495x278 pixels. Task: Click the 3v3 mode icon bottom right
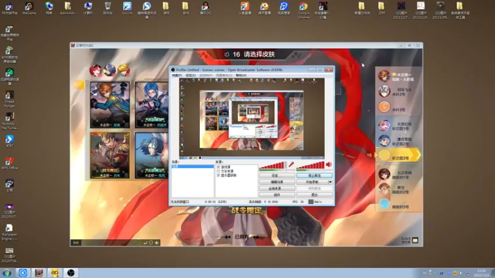[x=415, y=240]
